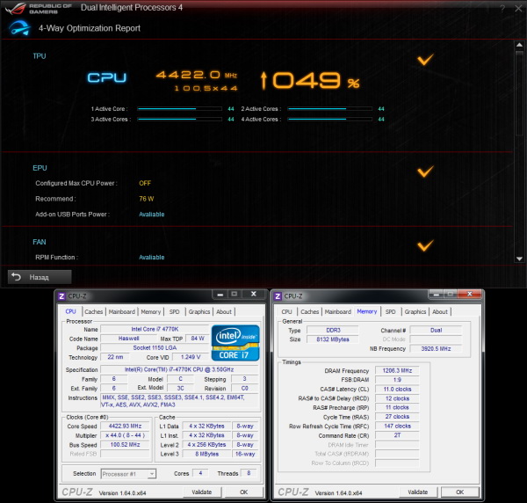This screenshot has height=503, width=527.
Task: Click the Core Speed 4422.93 MHz field
Action: point(125,426)
